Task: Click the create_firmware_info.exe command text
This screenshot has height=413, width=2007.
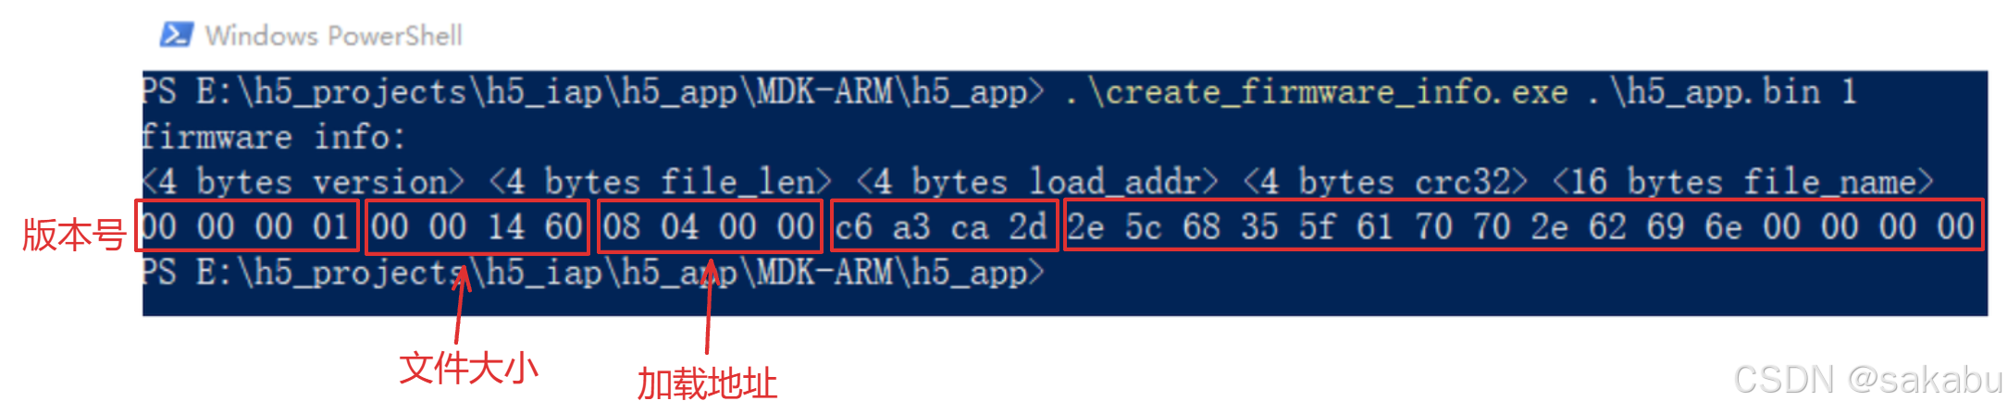Action: pos(1316,92)
